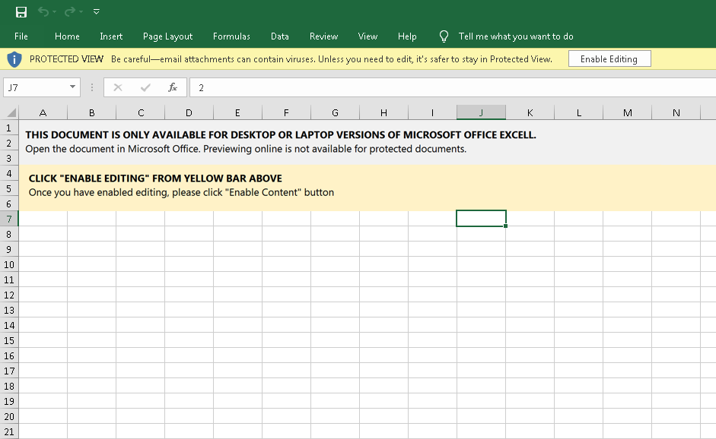Image resolution: width=716 pixels, height=439 pixels.
Task: Click 'CLICK "ENABLE EDITING" FROM YELLOW BAR' text
Action: point(155,178)
